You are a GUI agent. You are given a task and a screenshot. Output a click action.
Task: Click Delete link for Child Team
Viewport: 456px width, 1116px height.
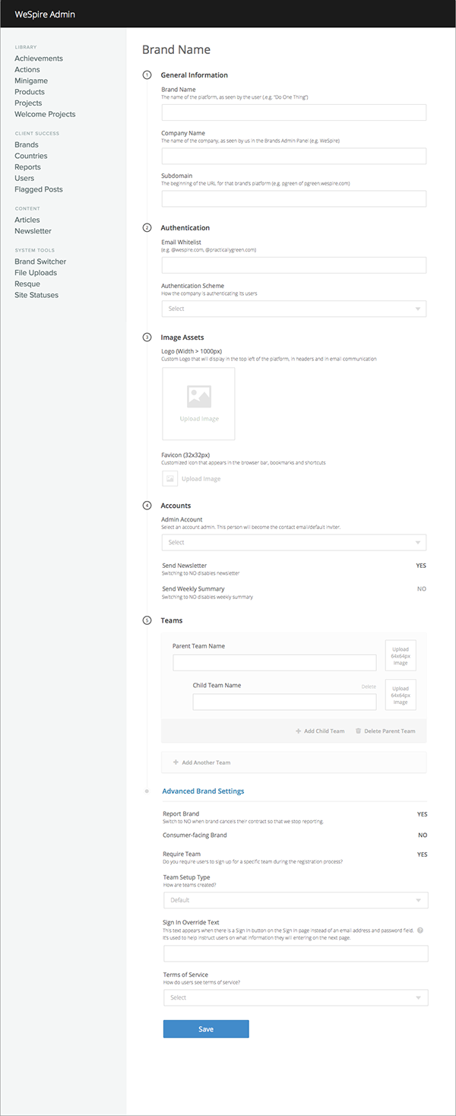[x=369, y=686]
